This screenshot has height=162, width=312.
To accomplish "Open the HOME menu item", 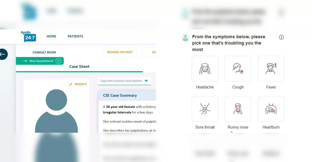I will (x=51, y=36).
